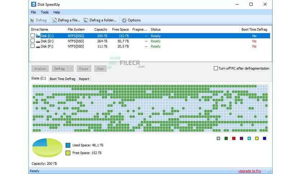This screenshot has width=301, height=174.
Task: Open the Help menu
Action: (x=57, y=12)
